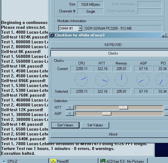Click 'Self-test 896K passed!' log line
Image resolution: width=168 pixels, height=163 pixels.
click(x=23, y=81)
